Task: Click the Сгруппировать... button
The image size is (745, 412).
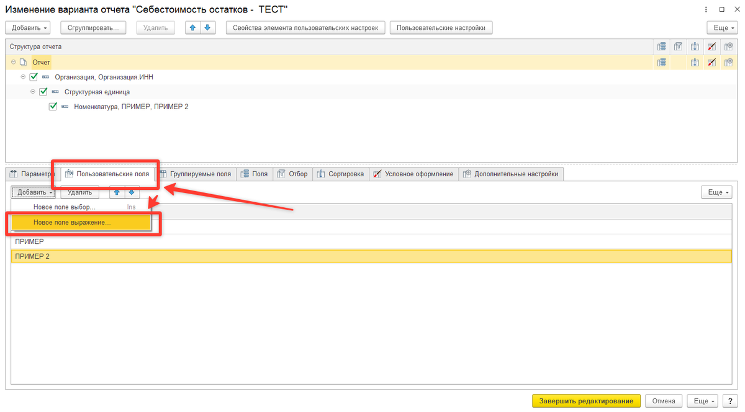Action: (93, 28)
